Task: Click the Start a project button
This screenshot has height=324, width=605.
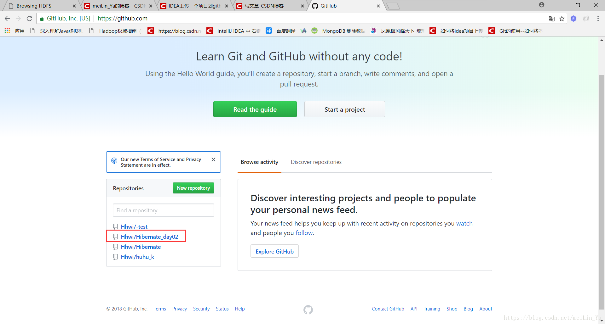Action: (345, 109)
